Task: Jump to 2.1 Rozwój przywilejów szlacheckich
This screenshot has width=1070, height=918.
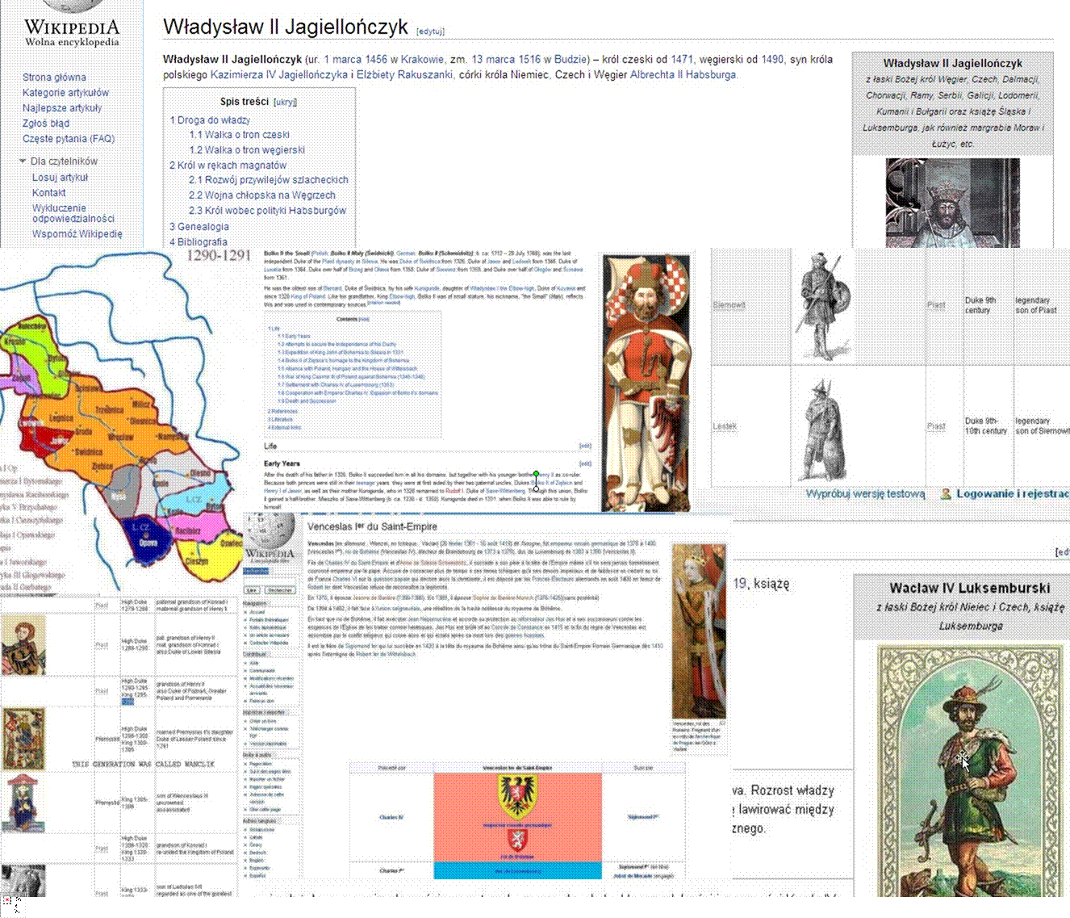Action: coord(269,180)
